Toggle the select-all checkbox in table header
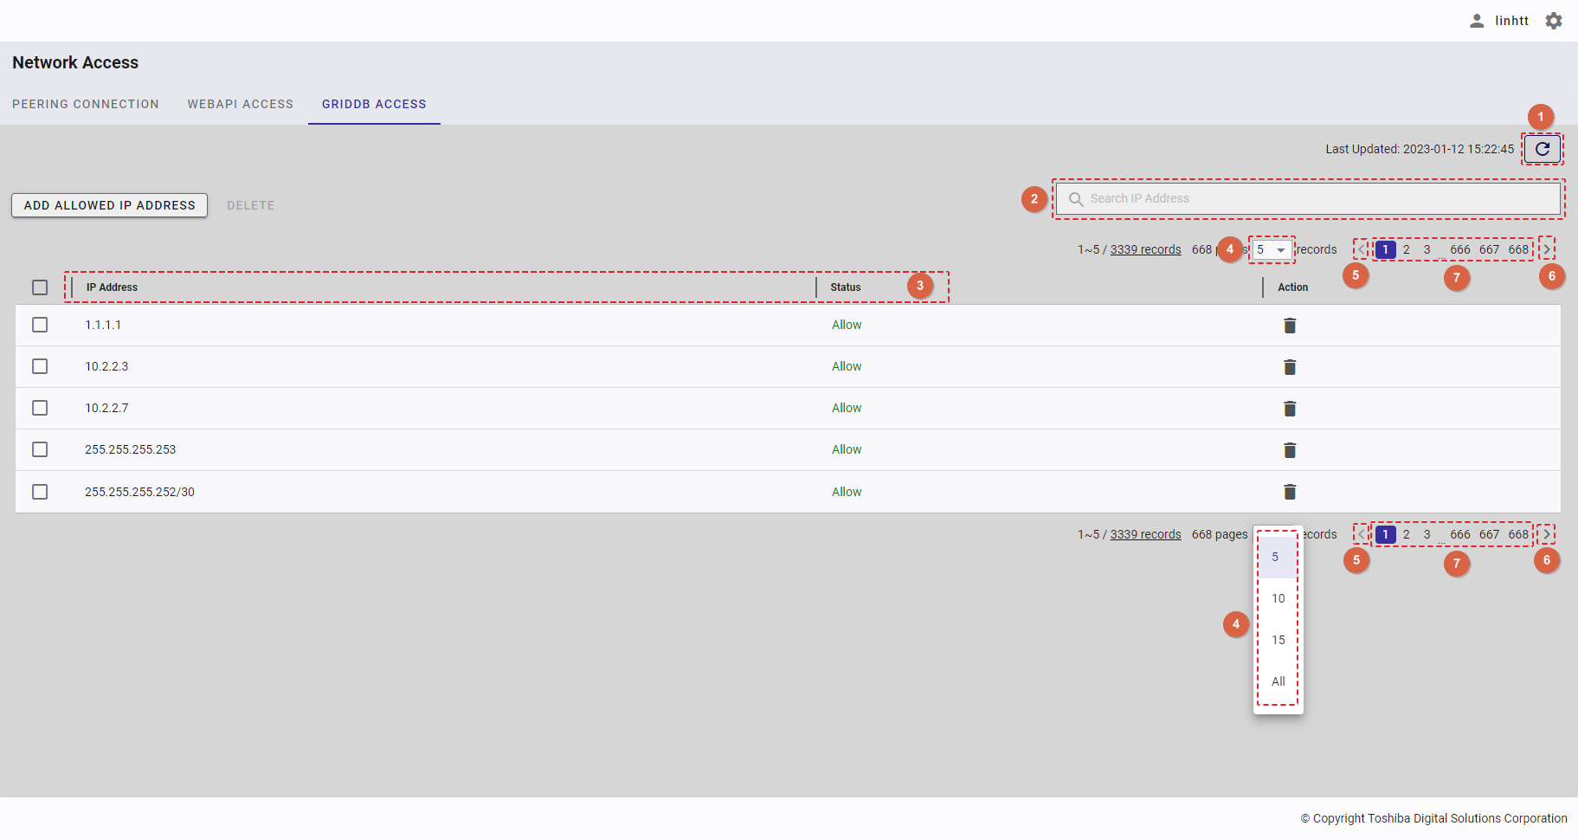 40,287
